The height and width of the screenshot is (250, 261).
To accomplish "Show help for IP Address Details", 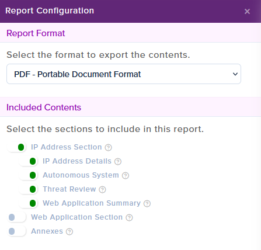I will point(118,161).
